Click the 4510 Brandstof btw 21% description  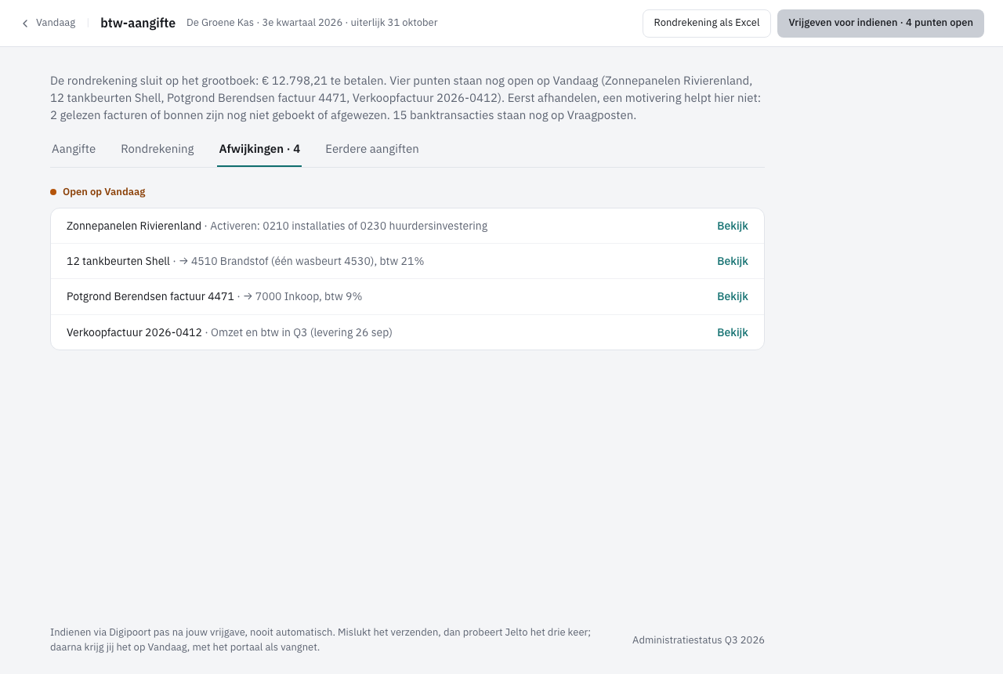click(302, 261)
